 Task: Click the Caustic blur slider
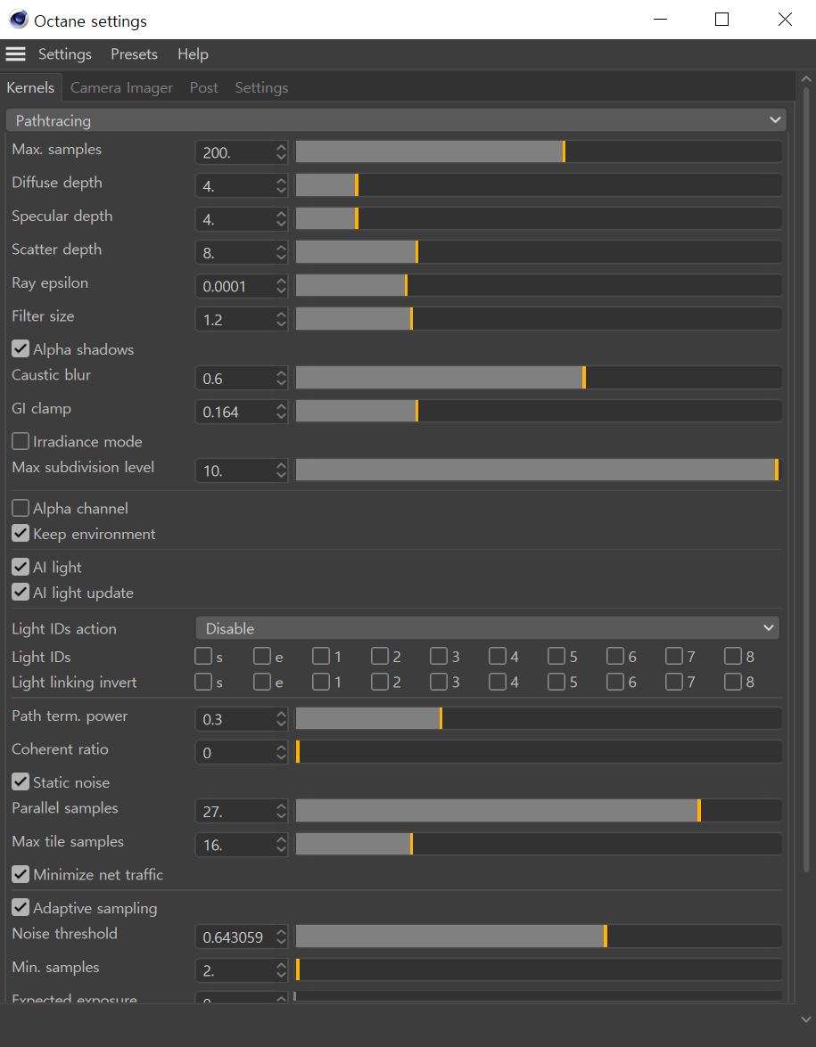tap(539, 377)
